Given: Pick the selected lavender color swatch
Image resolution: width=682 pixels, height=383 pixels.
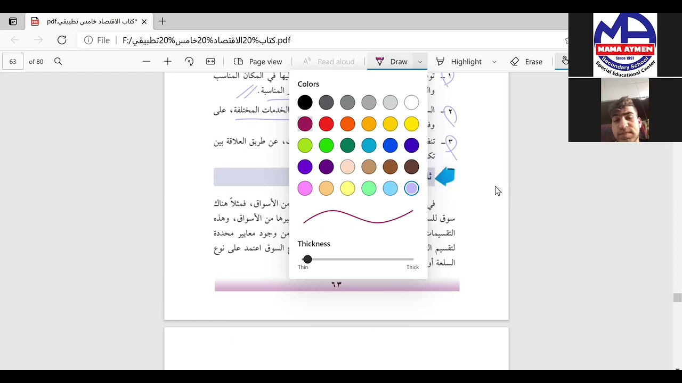Looking at the screenshot, I should pyautogui.click(x=411, y=188).
